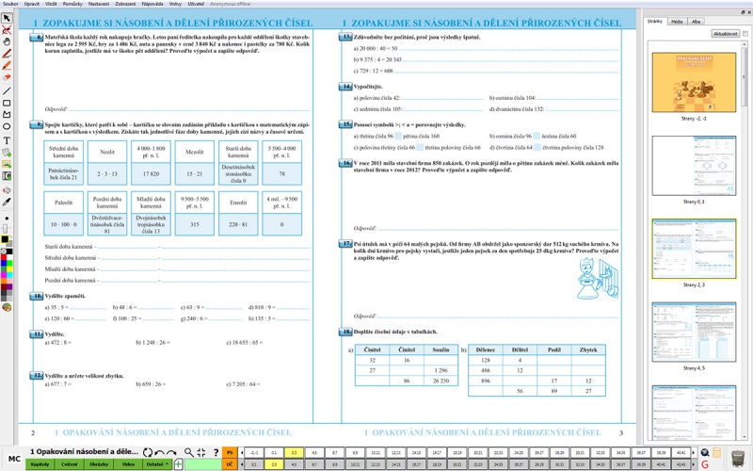The height and width of the screenshot is (471, 753).
Task: Open the Kapitoly section
Action: (40, 464)
